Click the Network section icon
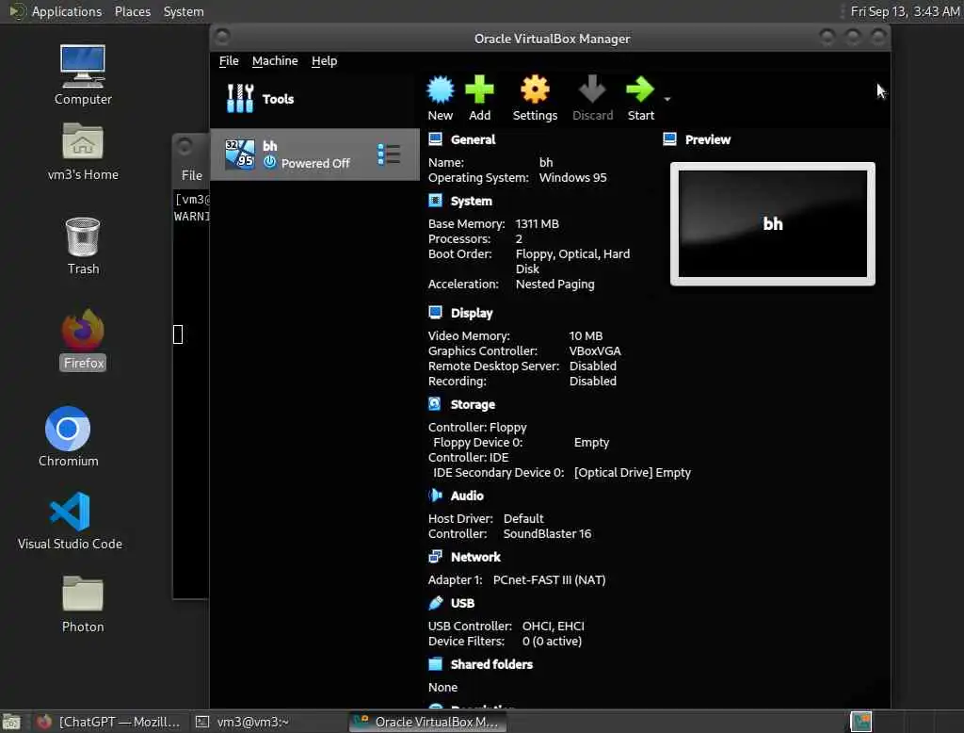 pyautogui.click(x=435, y=557)
